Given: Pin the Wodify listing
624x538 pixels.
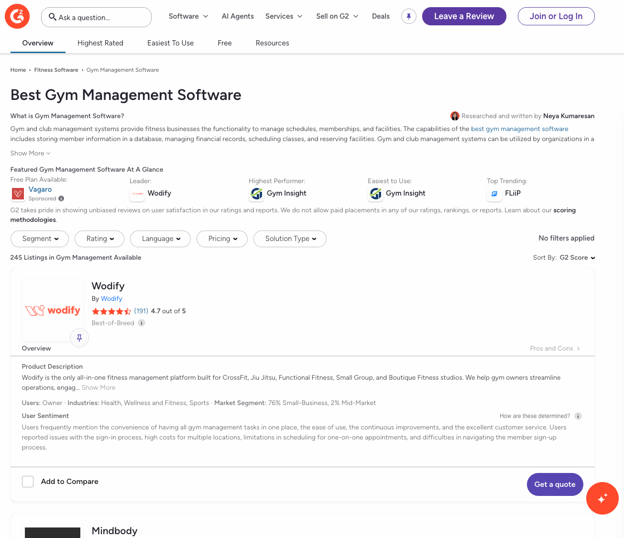Looking at the screenshot, I should pyautogui.click(x=79, y=338).
